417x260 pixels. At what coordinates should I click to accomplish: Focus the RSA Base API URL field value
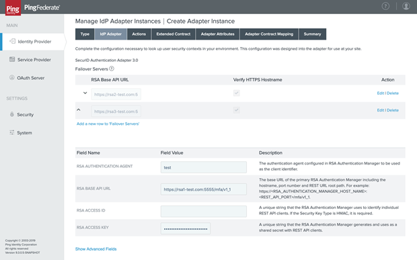(x=203, y=189)
